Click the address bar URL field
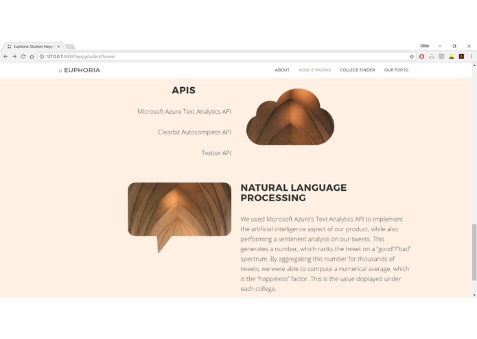Screen dimensions: 477x339 tap(226, 56)
